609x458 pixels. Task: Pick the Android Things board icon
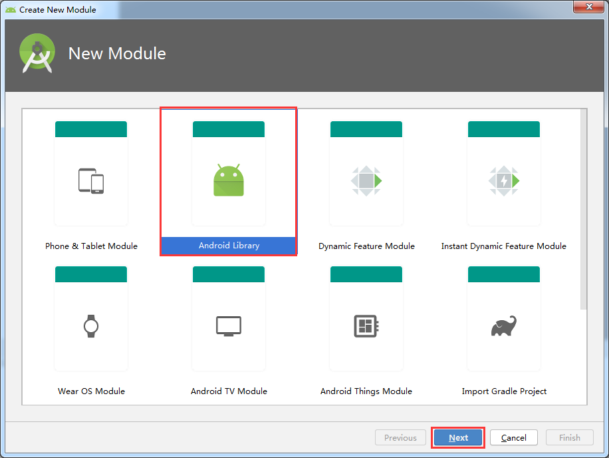coord(366,326)
